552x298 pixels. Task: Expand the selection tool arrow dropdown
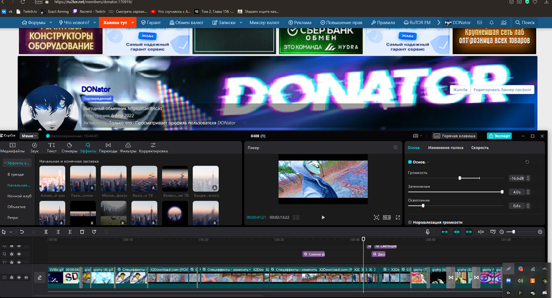11,232
